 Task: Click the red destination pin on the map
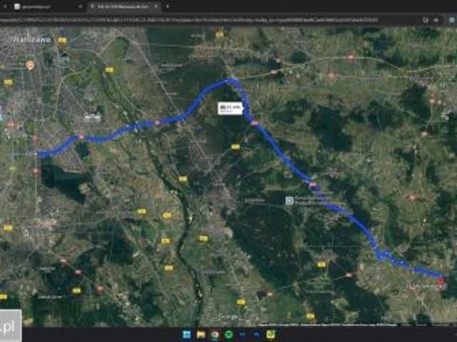(x=440, y=280)
